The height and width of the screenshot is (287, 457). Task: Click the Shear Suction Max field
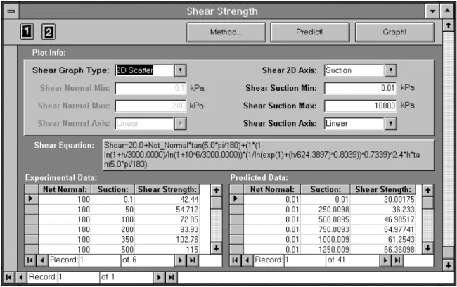click(360, 106)
